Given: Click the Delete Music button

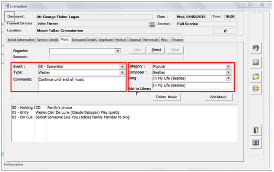Looking at the screenshot, I should pyautogui.click(x=166, y=97).
